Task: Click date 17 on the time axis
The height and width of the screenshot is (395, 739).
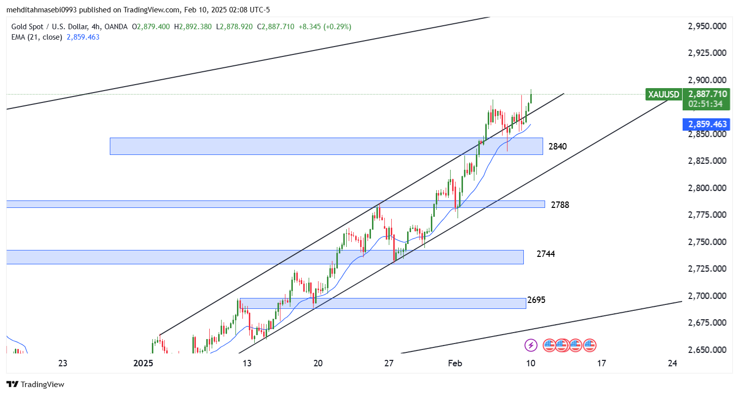Action: click(x=601, y=363)
